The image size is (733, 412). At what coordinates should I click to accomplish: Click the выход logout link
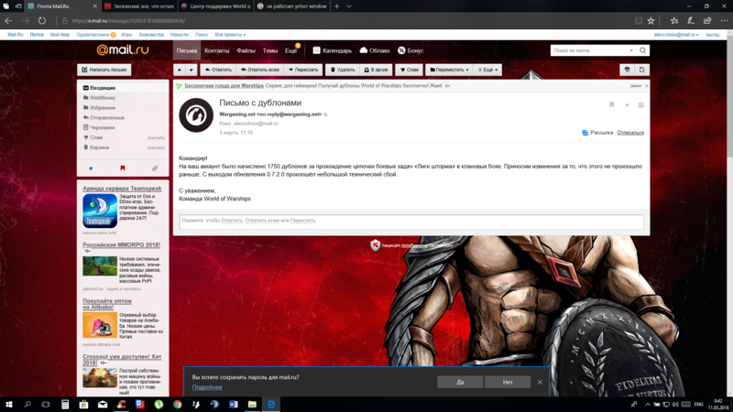point(713,35)
